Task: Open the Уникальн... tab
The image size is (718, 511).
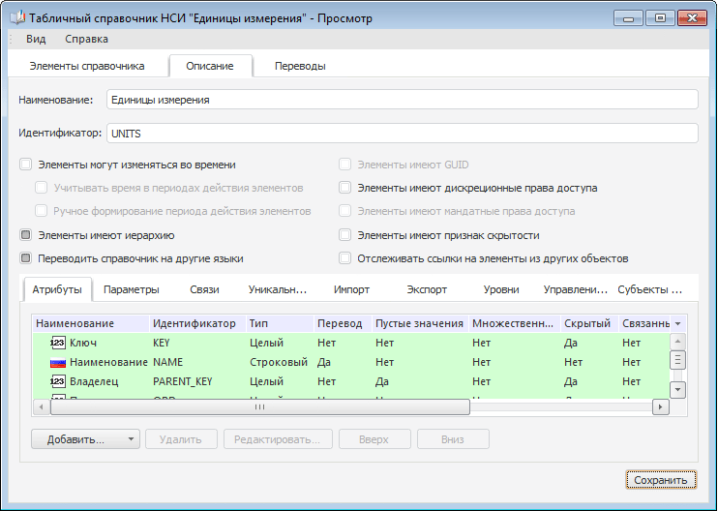Action: pyautogui.click(x=278, y=289)
